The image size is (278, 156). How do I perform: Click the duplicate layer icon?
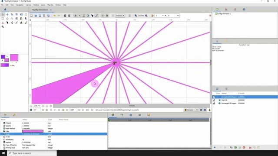tap(231, 147)
